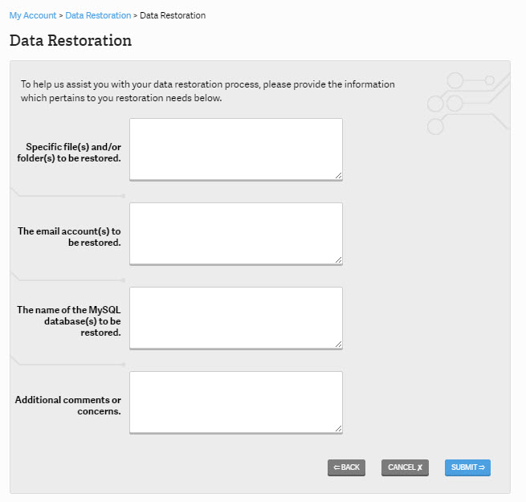
Task: Click resize grip on additional comments box
Action: 338,428
